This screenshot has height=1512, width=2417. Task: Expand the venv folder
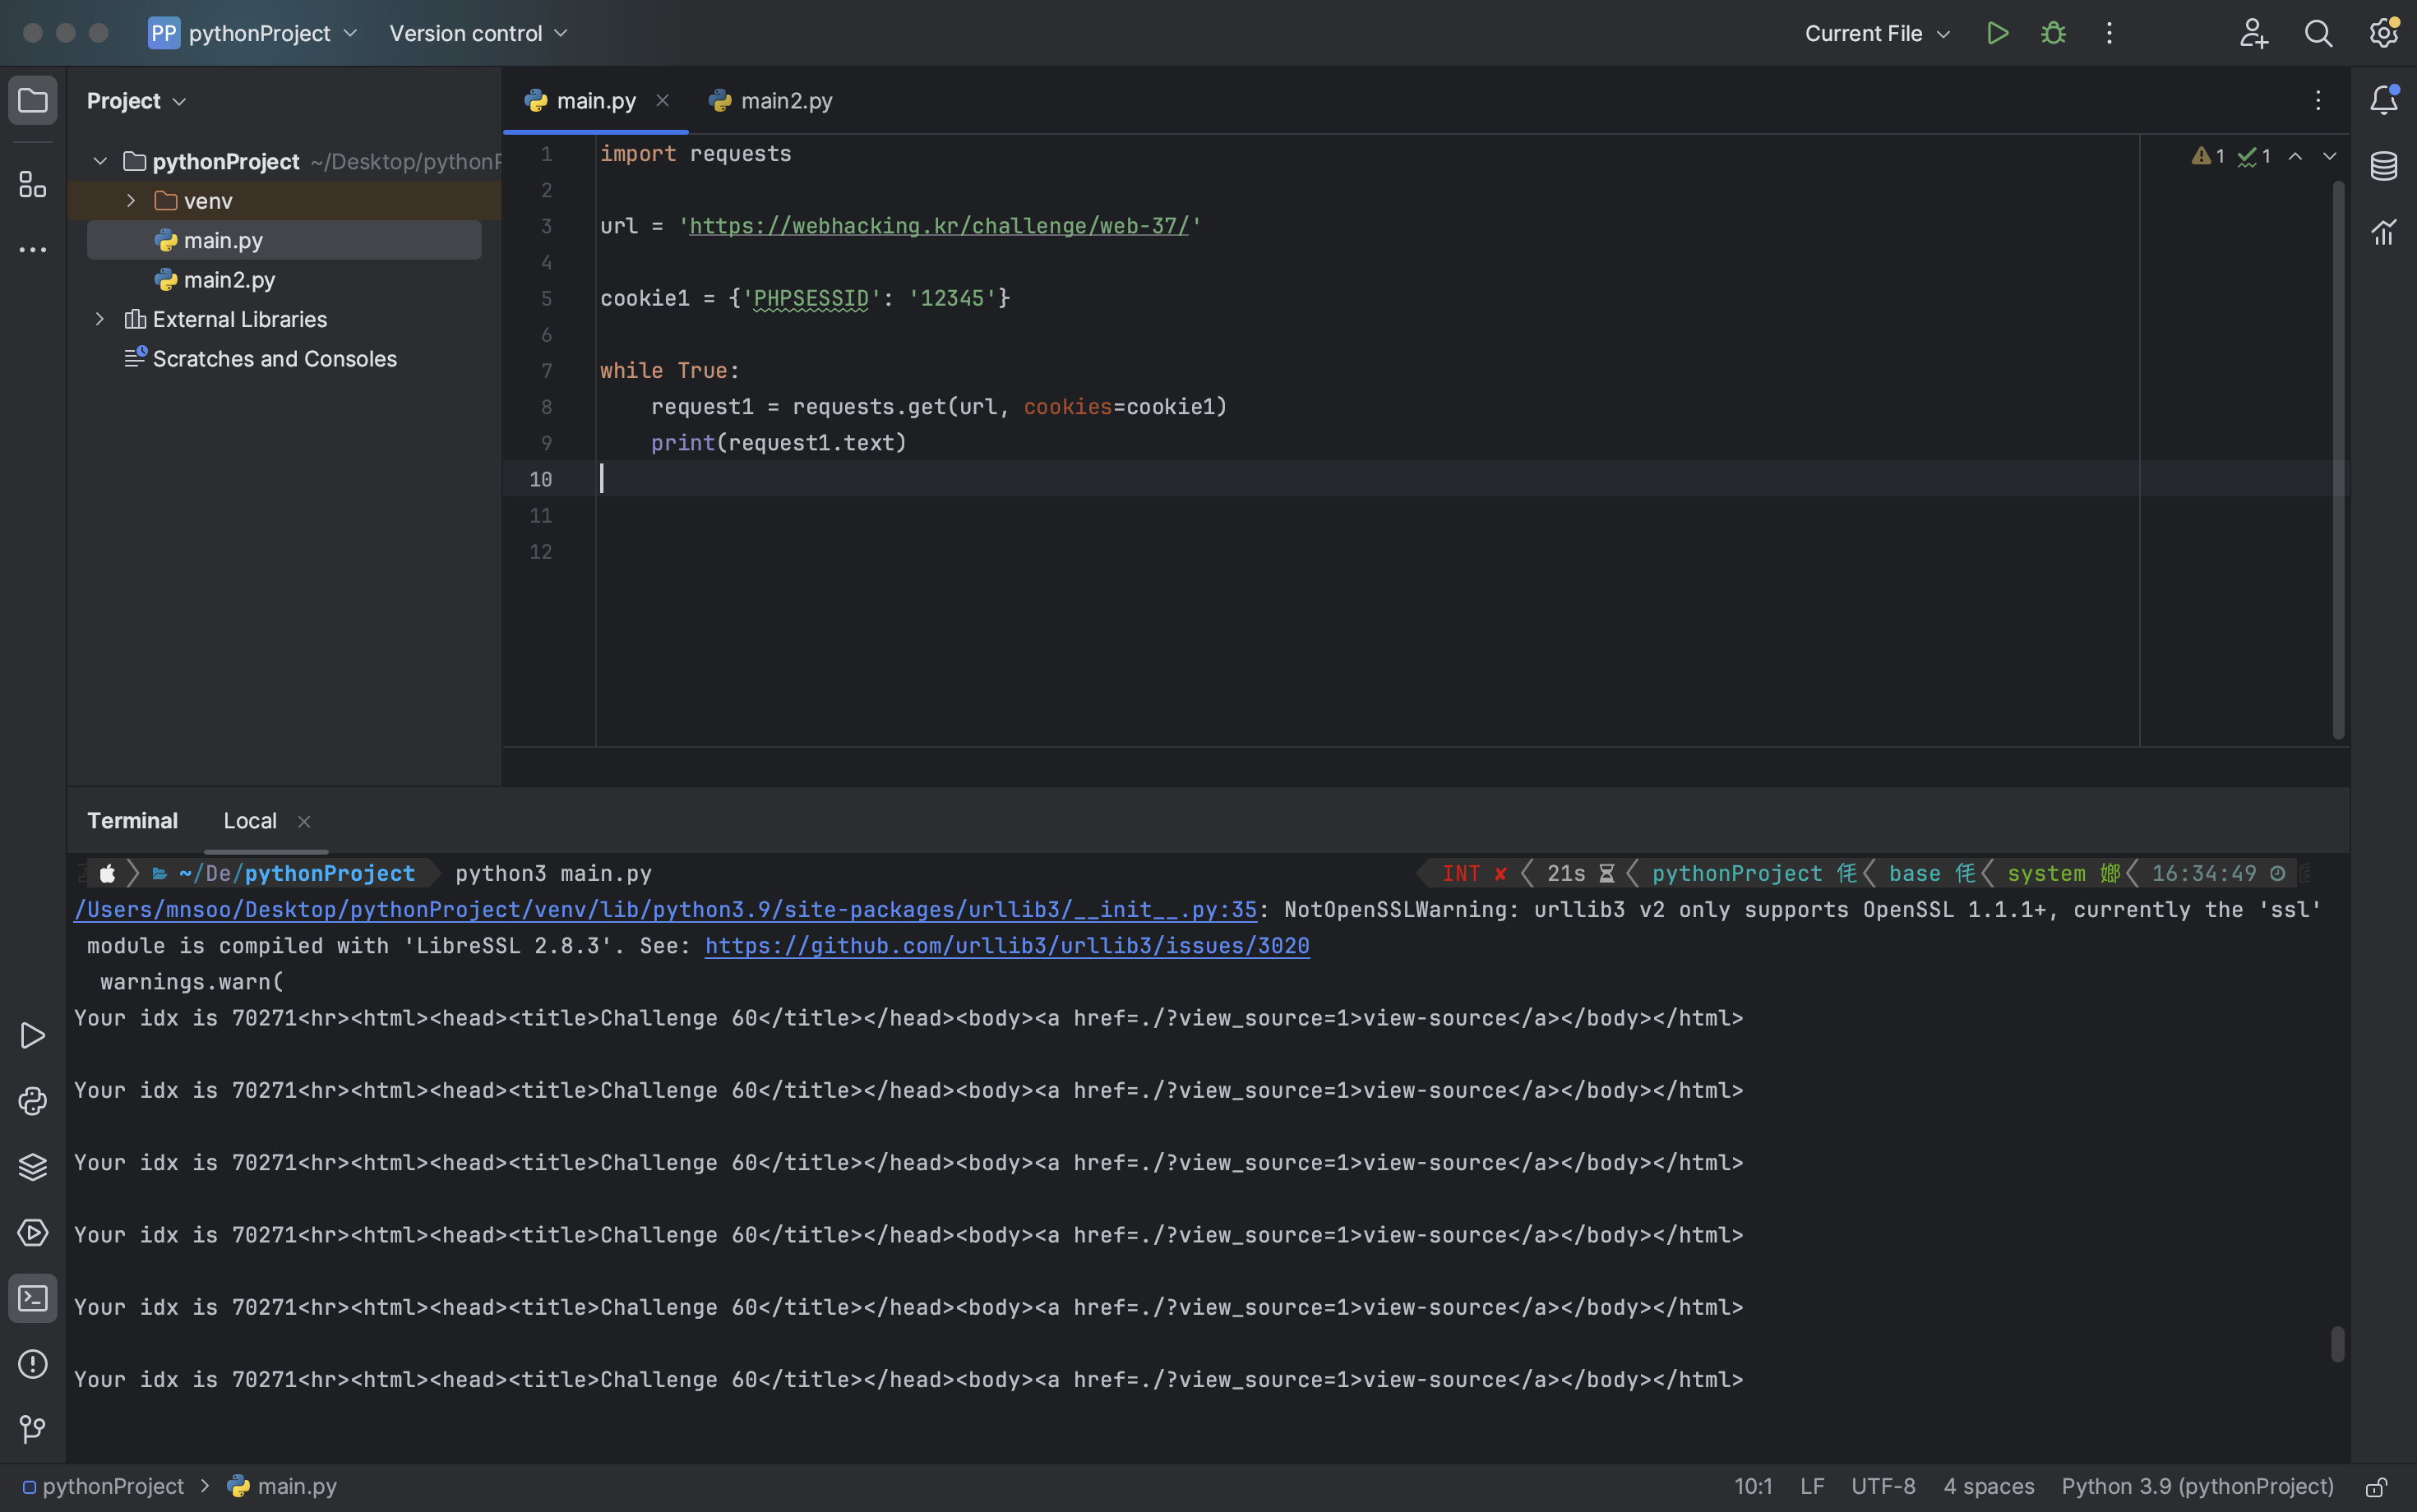(x=130, y=200)
